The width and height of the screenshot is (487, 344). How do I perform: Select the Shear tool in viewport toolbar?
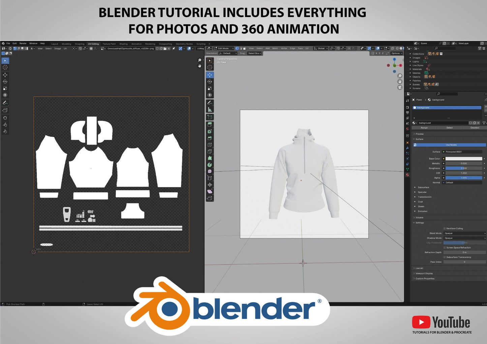[210, 191]
